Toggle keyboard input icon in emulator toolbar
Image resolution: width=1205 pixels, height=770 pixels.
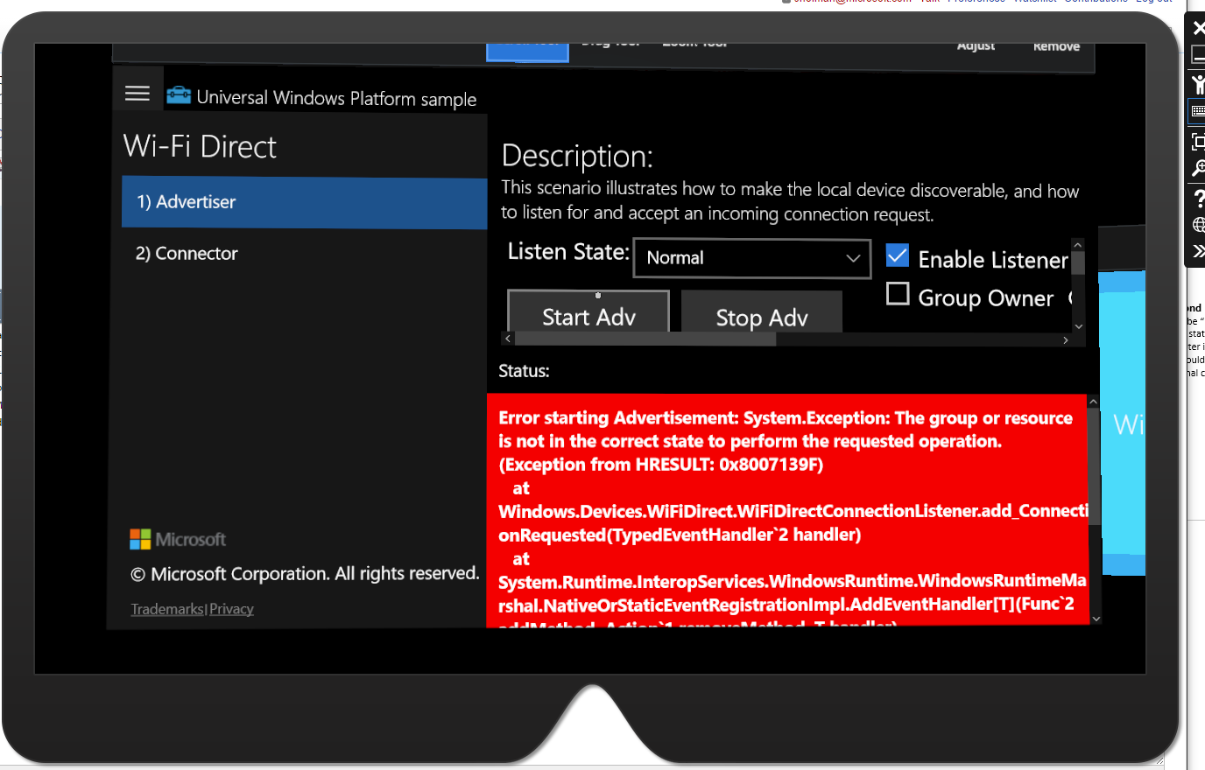(x=1198, y=112)
